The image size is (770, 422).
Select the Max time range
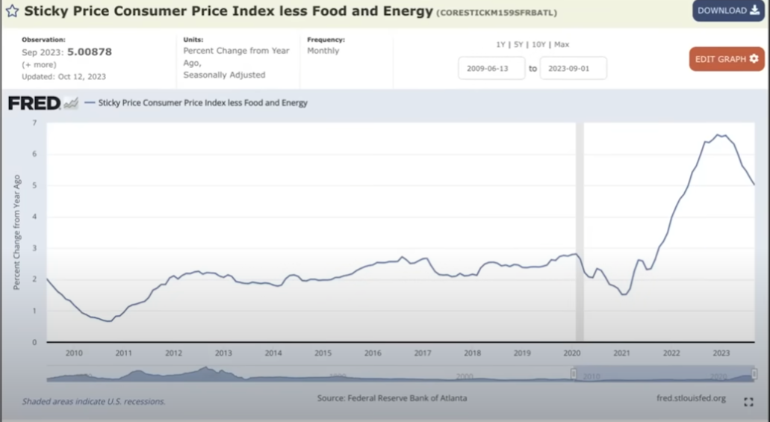pyautogui.click(x=562, y=44)
